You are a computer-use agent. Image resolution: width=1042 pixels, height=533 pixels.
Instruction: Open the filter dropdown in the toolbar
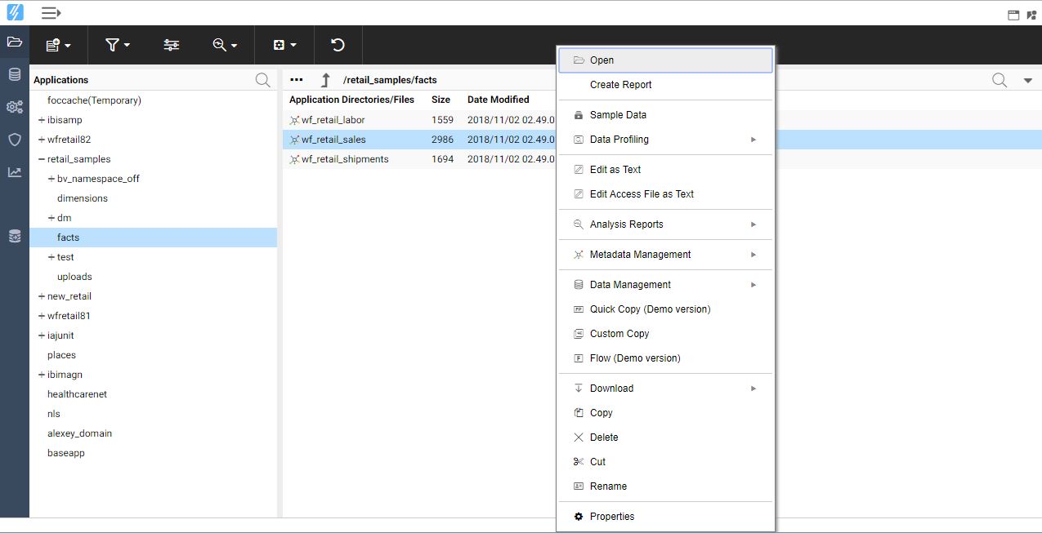pos(118,46)
